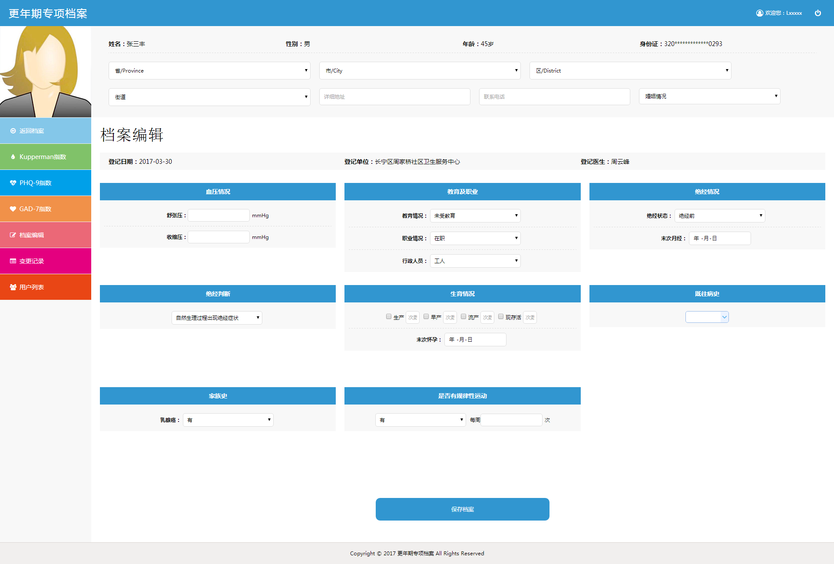Viewport: 834px width, 564px height.
Task: Click the GAD-7指数 heart icon
Action: coord(13,209)
